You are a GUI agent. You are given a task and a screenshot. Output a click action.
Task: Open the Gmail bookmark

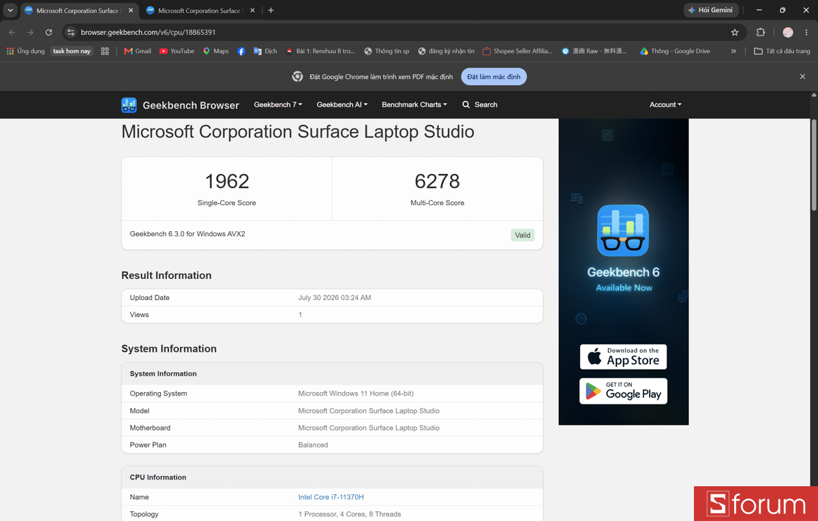click(x=138, y=51)
